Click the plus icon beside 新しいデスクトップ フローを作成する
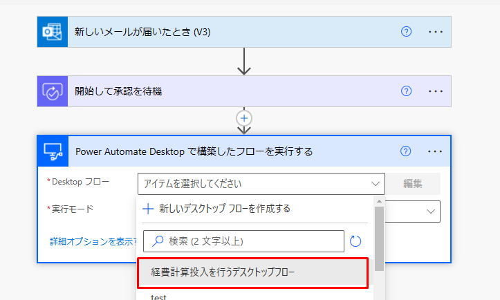This screenshot has height=300, width=500. click(x=148, y=209)
